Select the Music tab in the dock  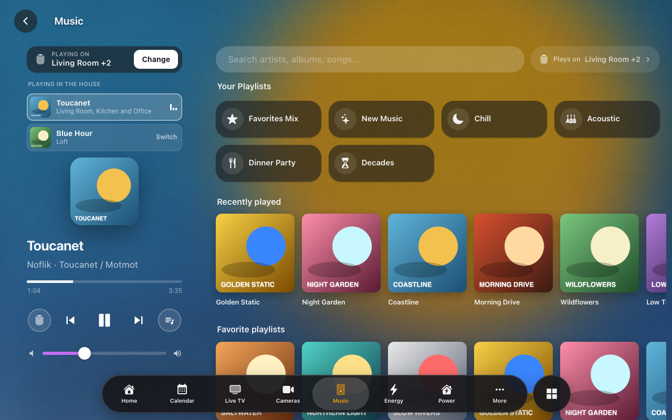341,394
